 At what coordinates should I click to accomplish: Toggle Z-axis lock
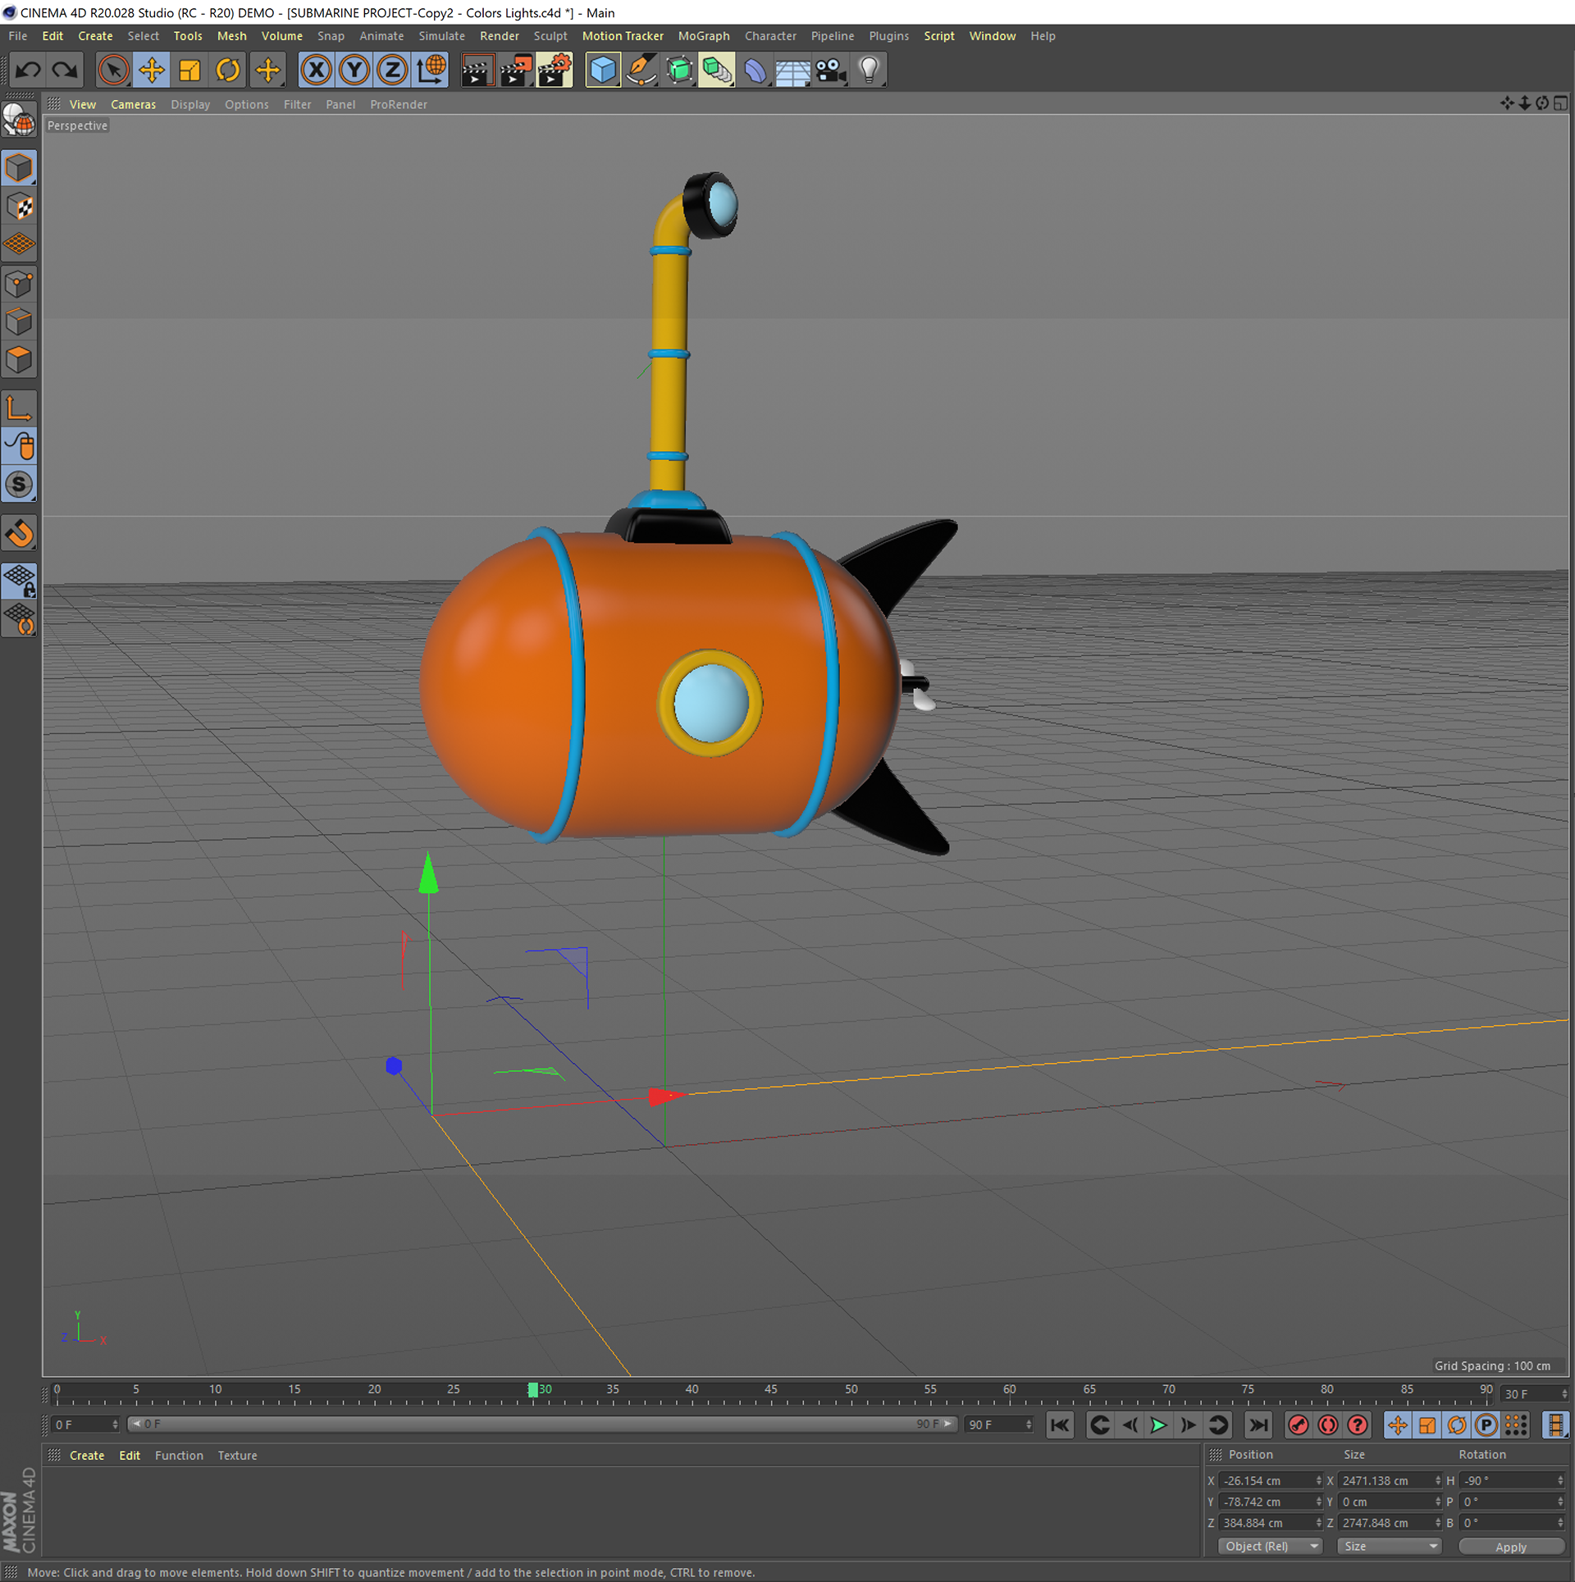(392, 71)
